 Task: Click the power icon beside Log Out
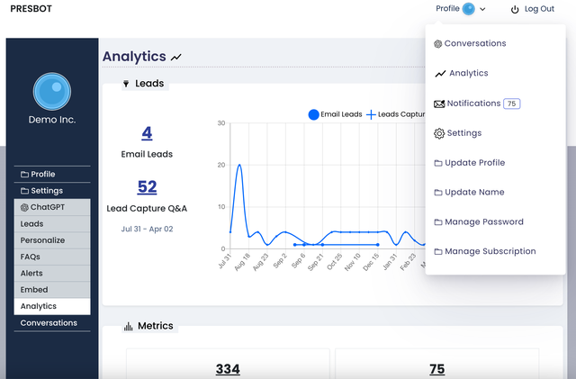tap(515, 10)
